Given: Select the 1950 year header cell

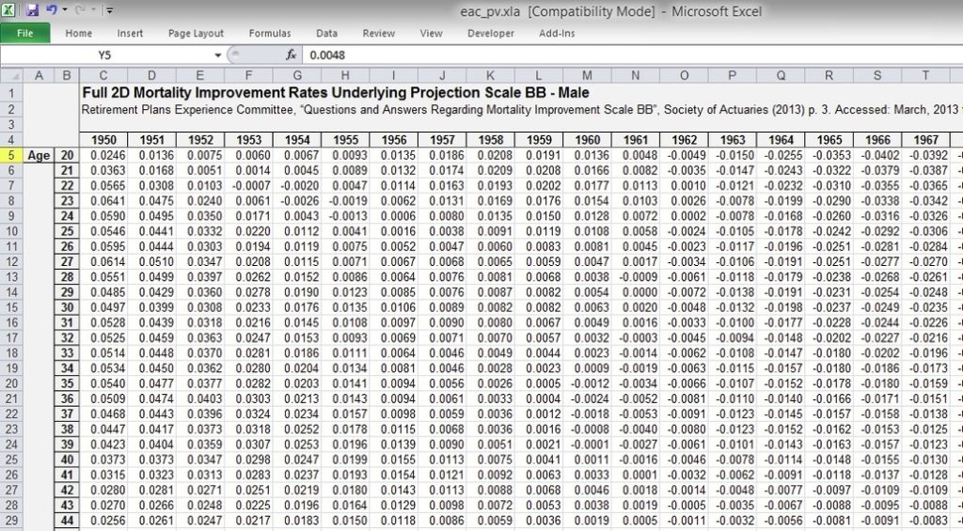Looking at the screenshot, I should coord(103,140).
